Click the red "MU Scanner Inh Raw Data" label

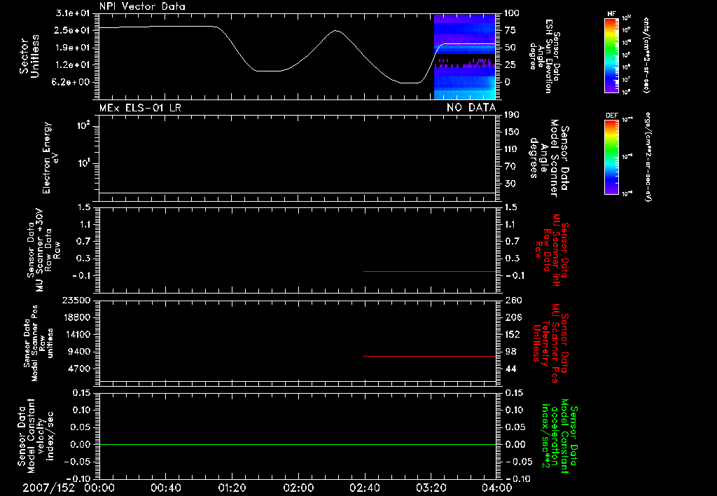(552, 250)
